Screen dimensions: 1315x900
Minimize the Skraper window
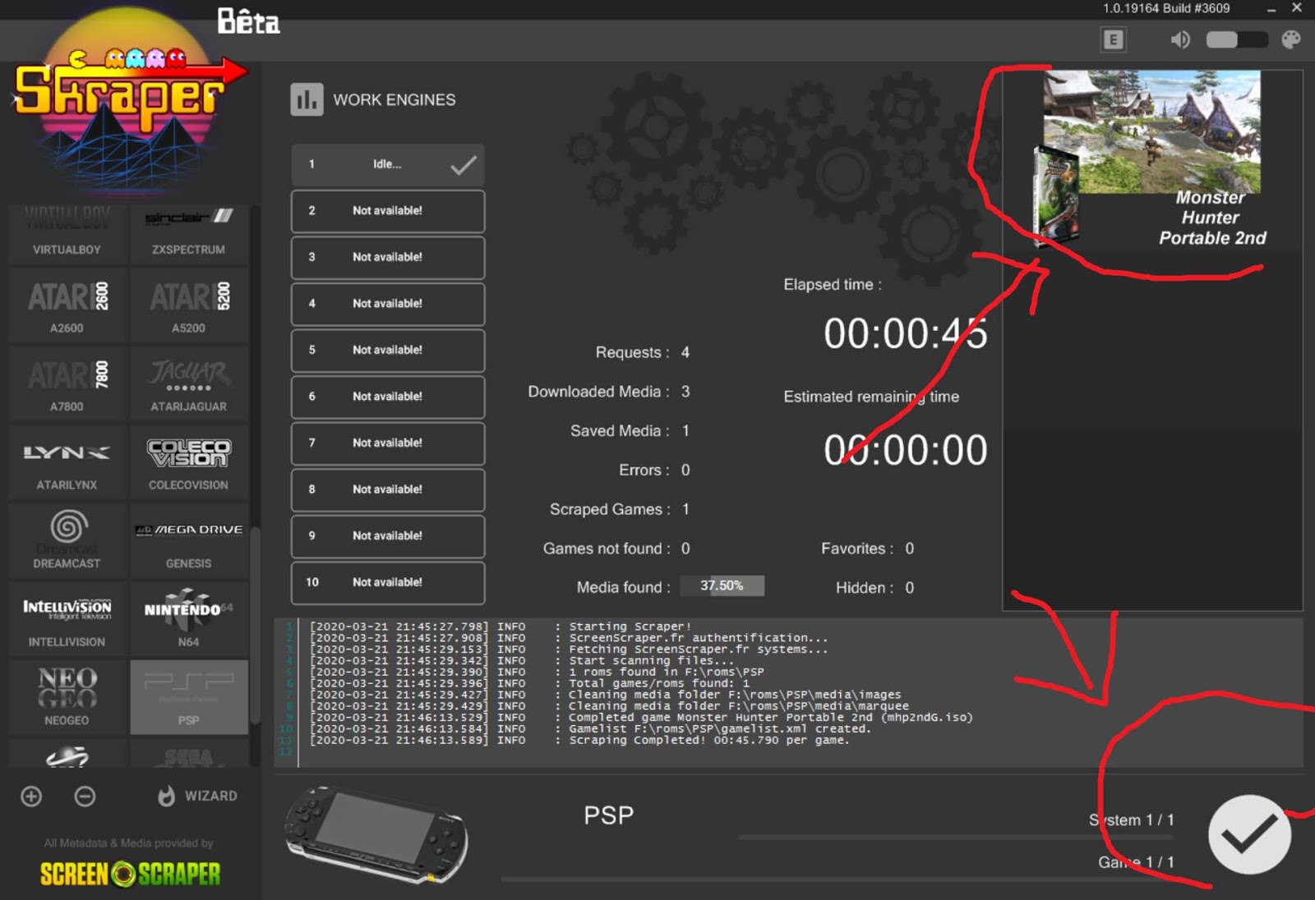coord(1271,9)
